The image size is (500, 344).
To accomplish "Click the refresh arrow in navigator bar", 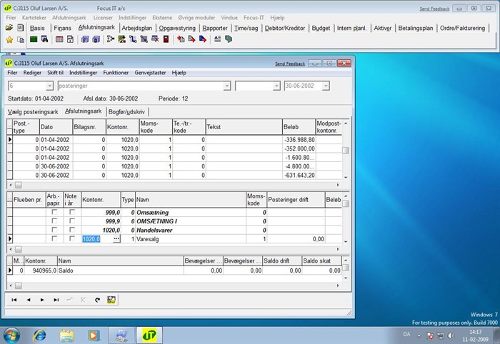I will point(98,300).
